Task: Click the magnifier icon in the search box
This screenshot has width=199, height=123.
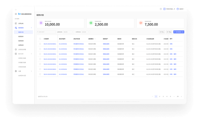Action: click(38, 32)
